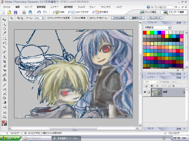Open the スウォッチ panel 詳細 flyout arrow

[x=184, y=22]
